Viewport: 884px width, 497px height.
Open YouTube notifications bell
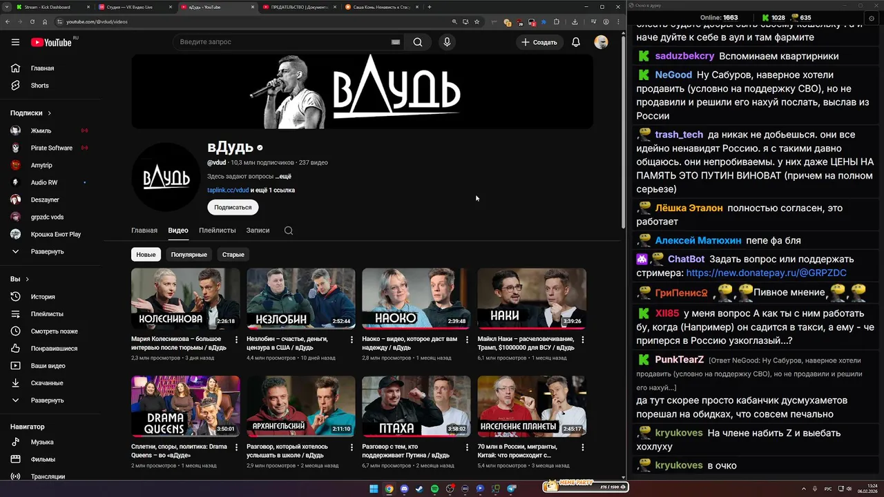tap(576, 42)
